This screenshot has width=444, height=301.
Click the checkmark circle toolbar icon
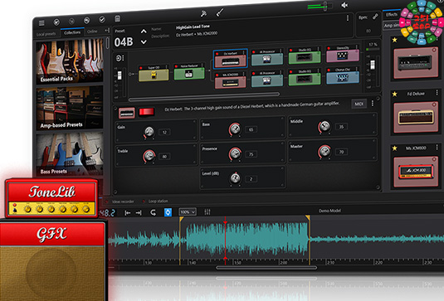tap(102, 19)
